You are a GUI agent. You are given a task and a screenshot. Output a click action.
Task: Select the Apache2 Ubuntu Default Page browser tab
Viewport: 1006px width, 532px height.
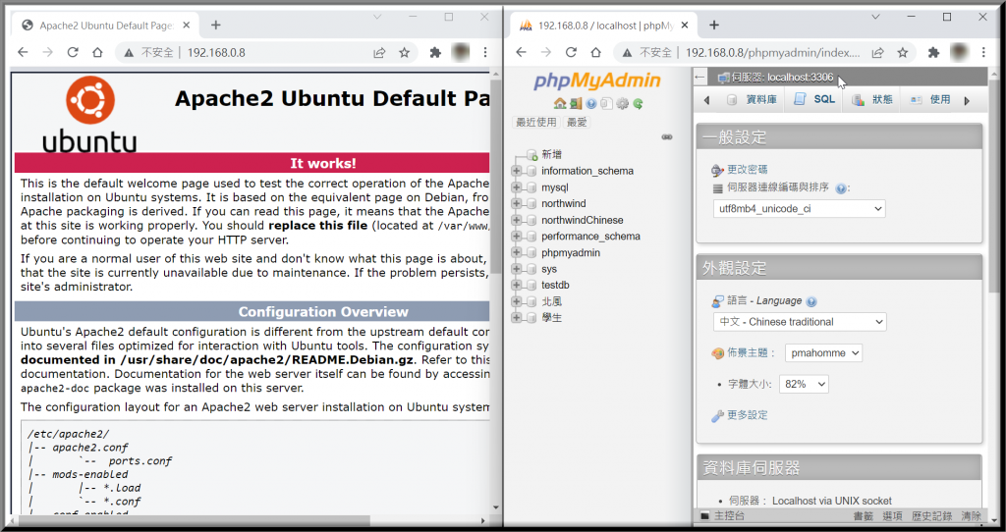(106, 26)
